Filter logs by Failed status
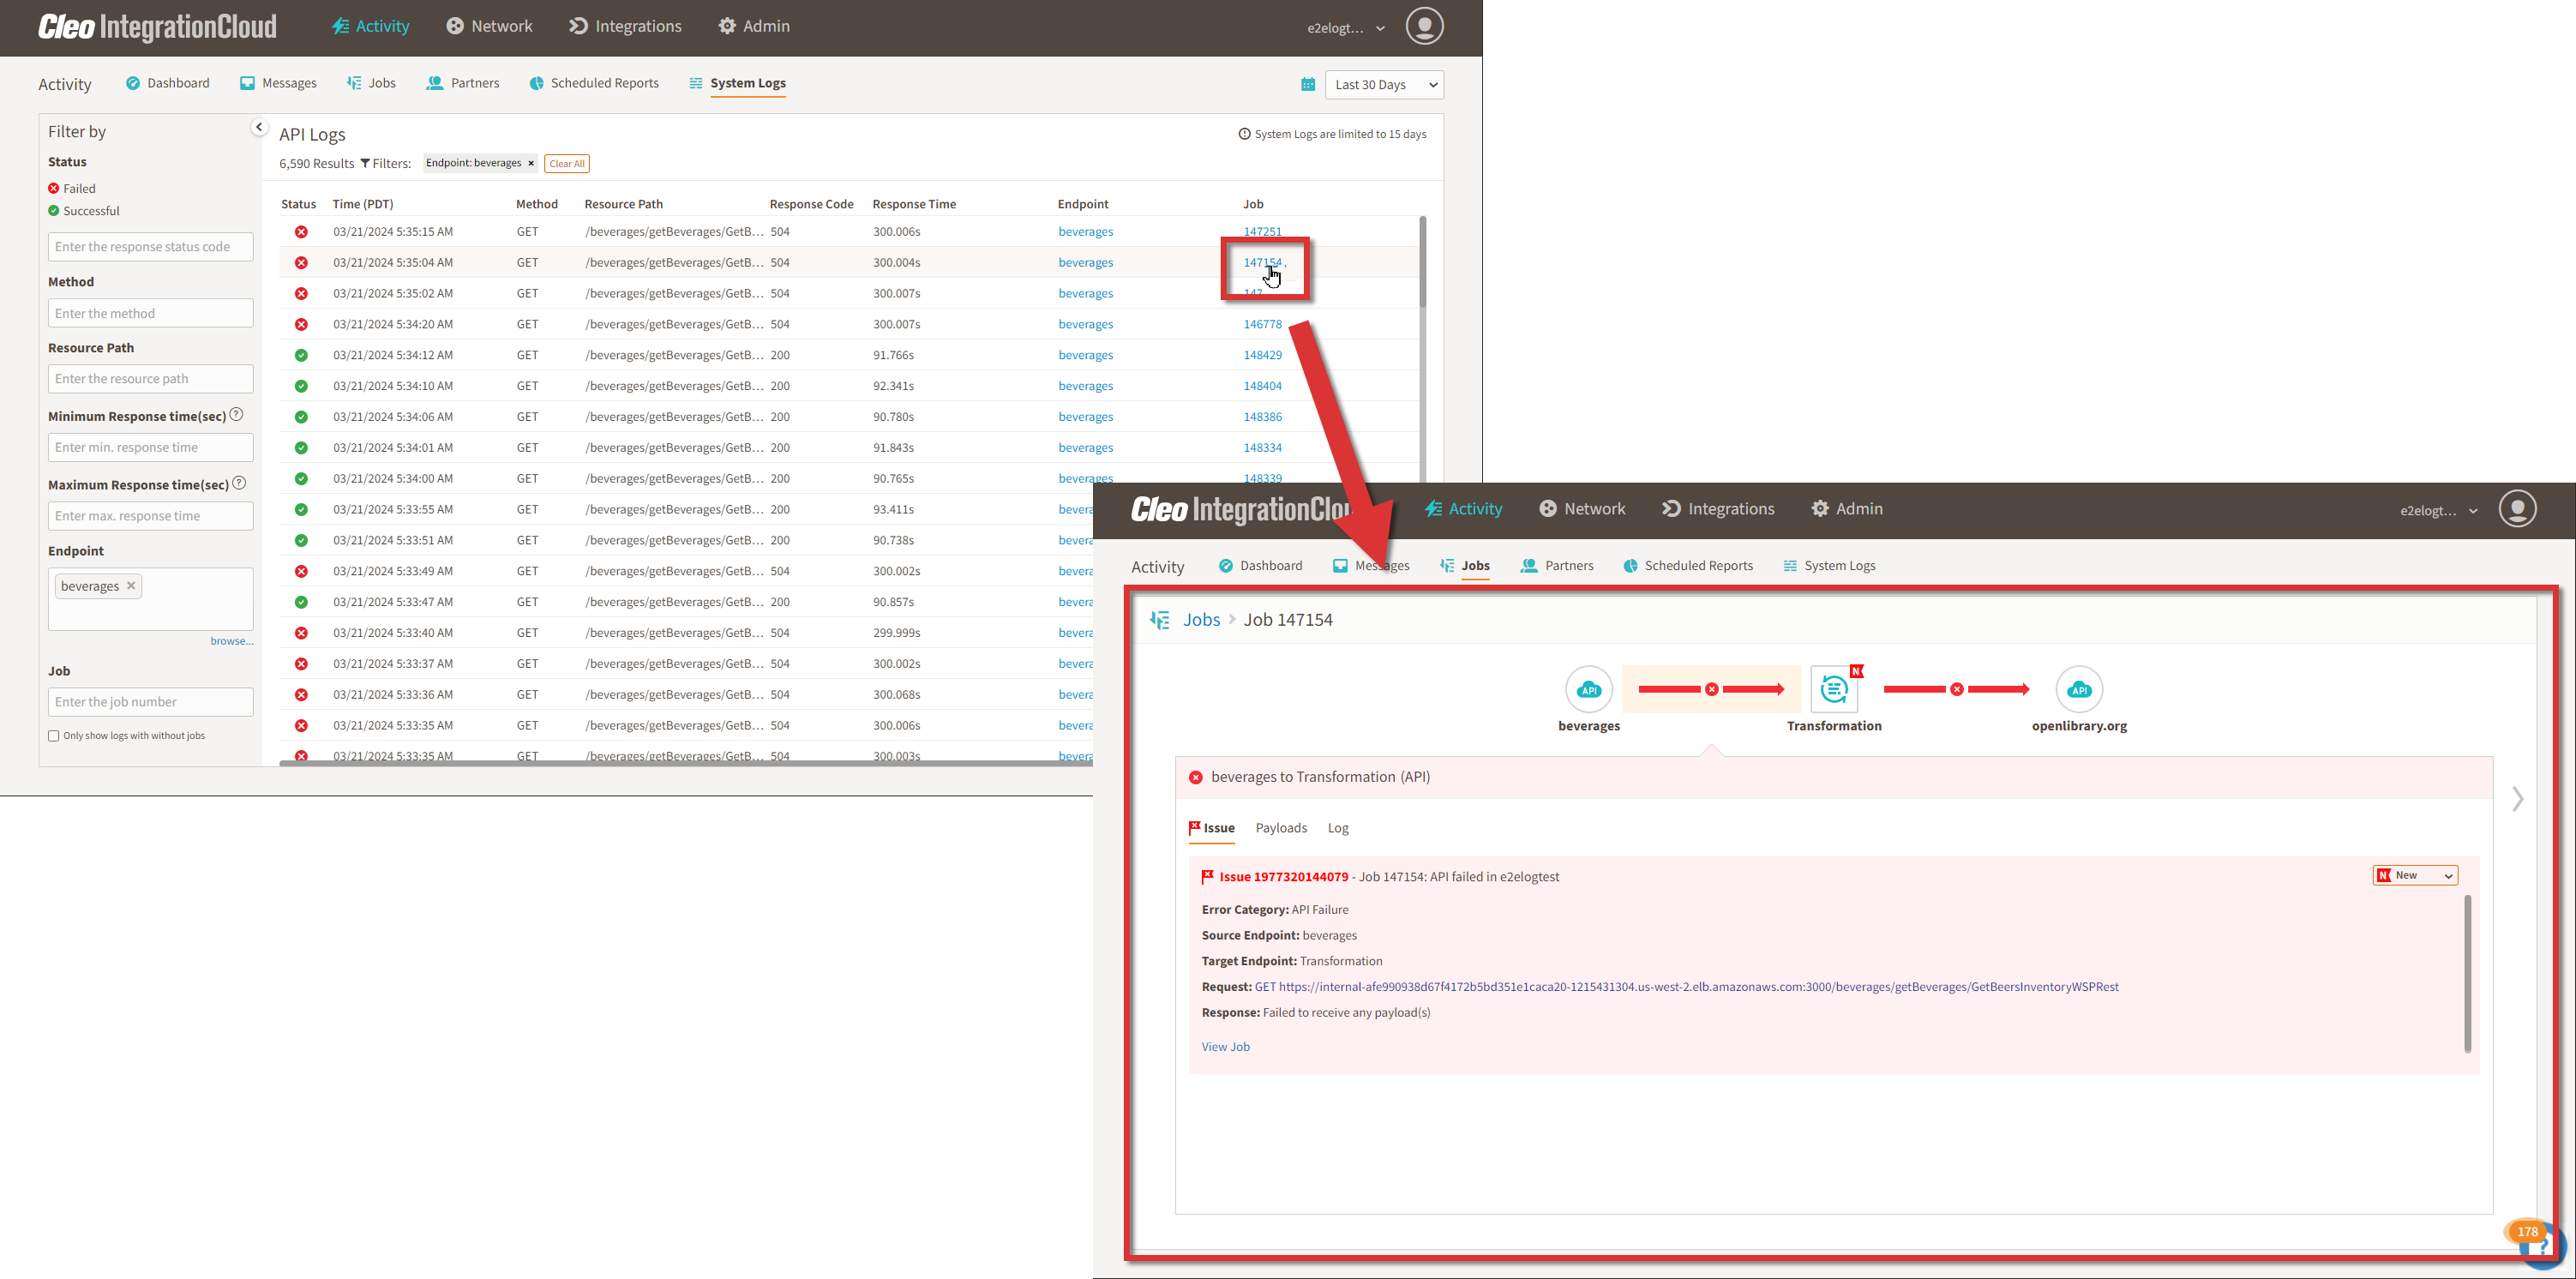The width and height of the screenshot is (2576, 1279). tap(72, 189)
